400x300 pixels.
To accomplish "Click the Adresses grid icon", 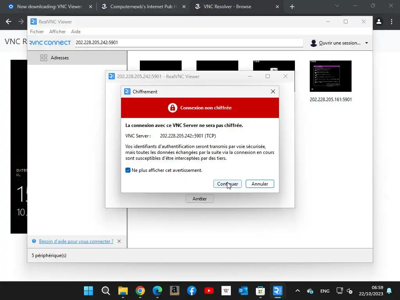I will click(x=44, y=58).
